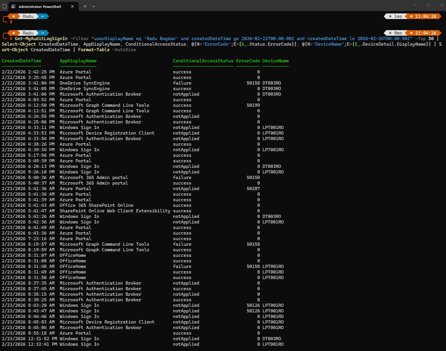Click the ConditionalAccessStatus column header
Image resolution: width=446 pixels, height=351 pixels.
click(203, 61)
